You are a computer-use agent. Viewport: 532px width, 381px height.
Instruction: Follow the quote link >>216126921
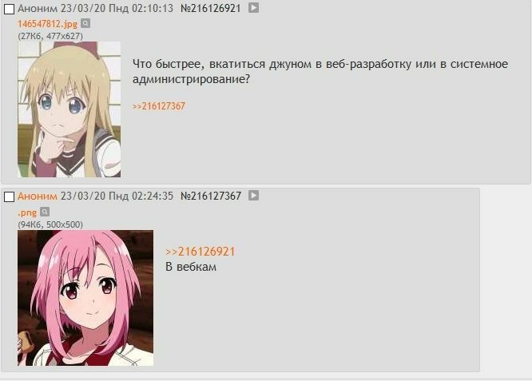[x=200, y=252]
